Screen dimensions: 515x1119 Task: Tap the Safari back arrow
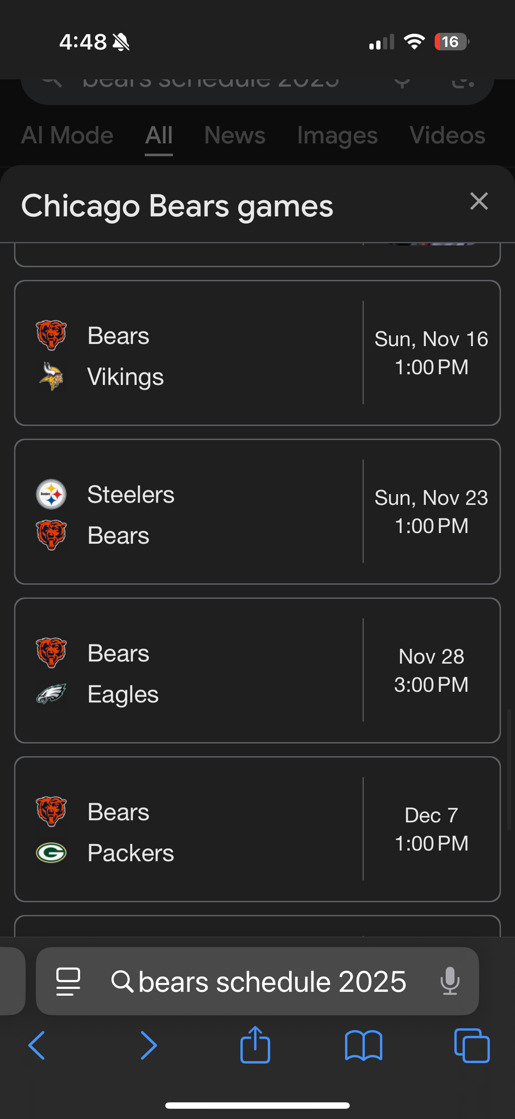37,1046
